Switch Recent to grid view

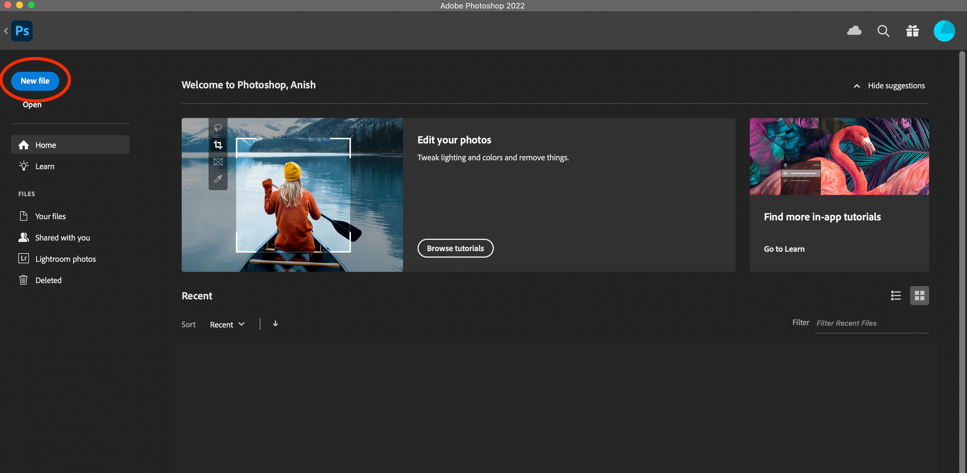coord(920,296)
